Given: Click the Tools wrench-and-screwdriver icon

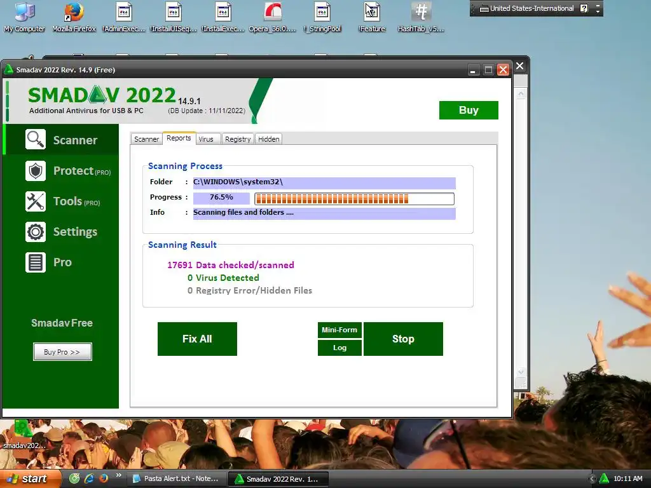Looking at the screenshot, I should [x=36, y=201].
